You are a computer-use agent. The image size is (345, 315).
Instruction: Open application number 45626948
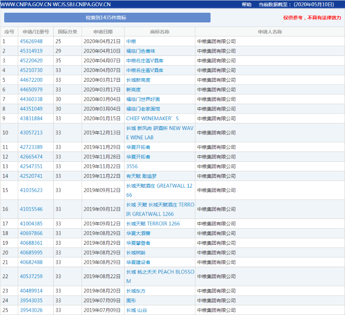pyautogui.click(x=31, y=41)
